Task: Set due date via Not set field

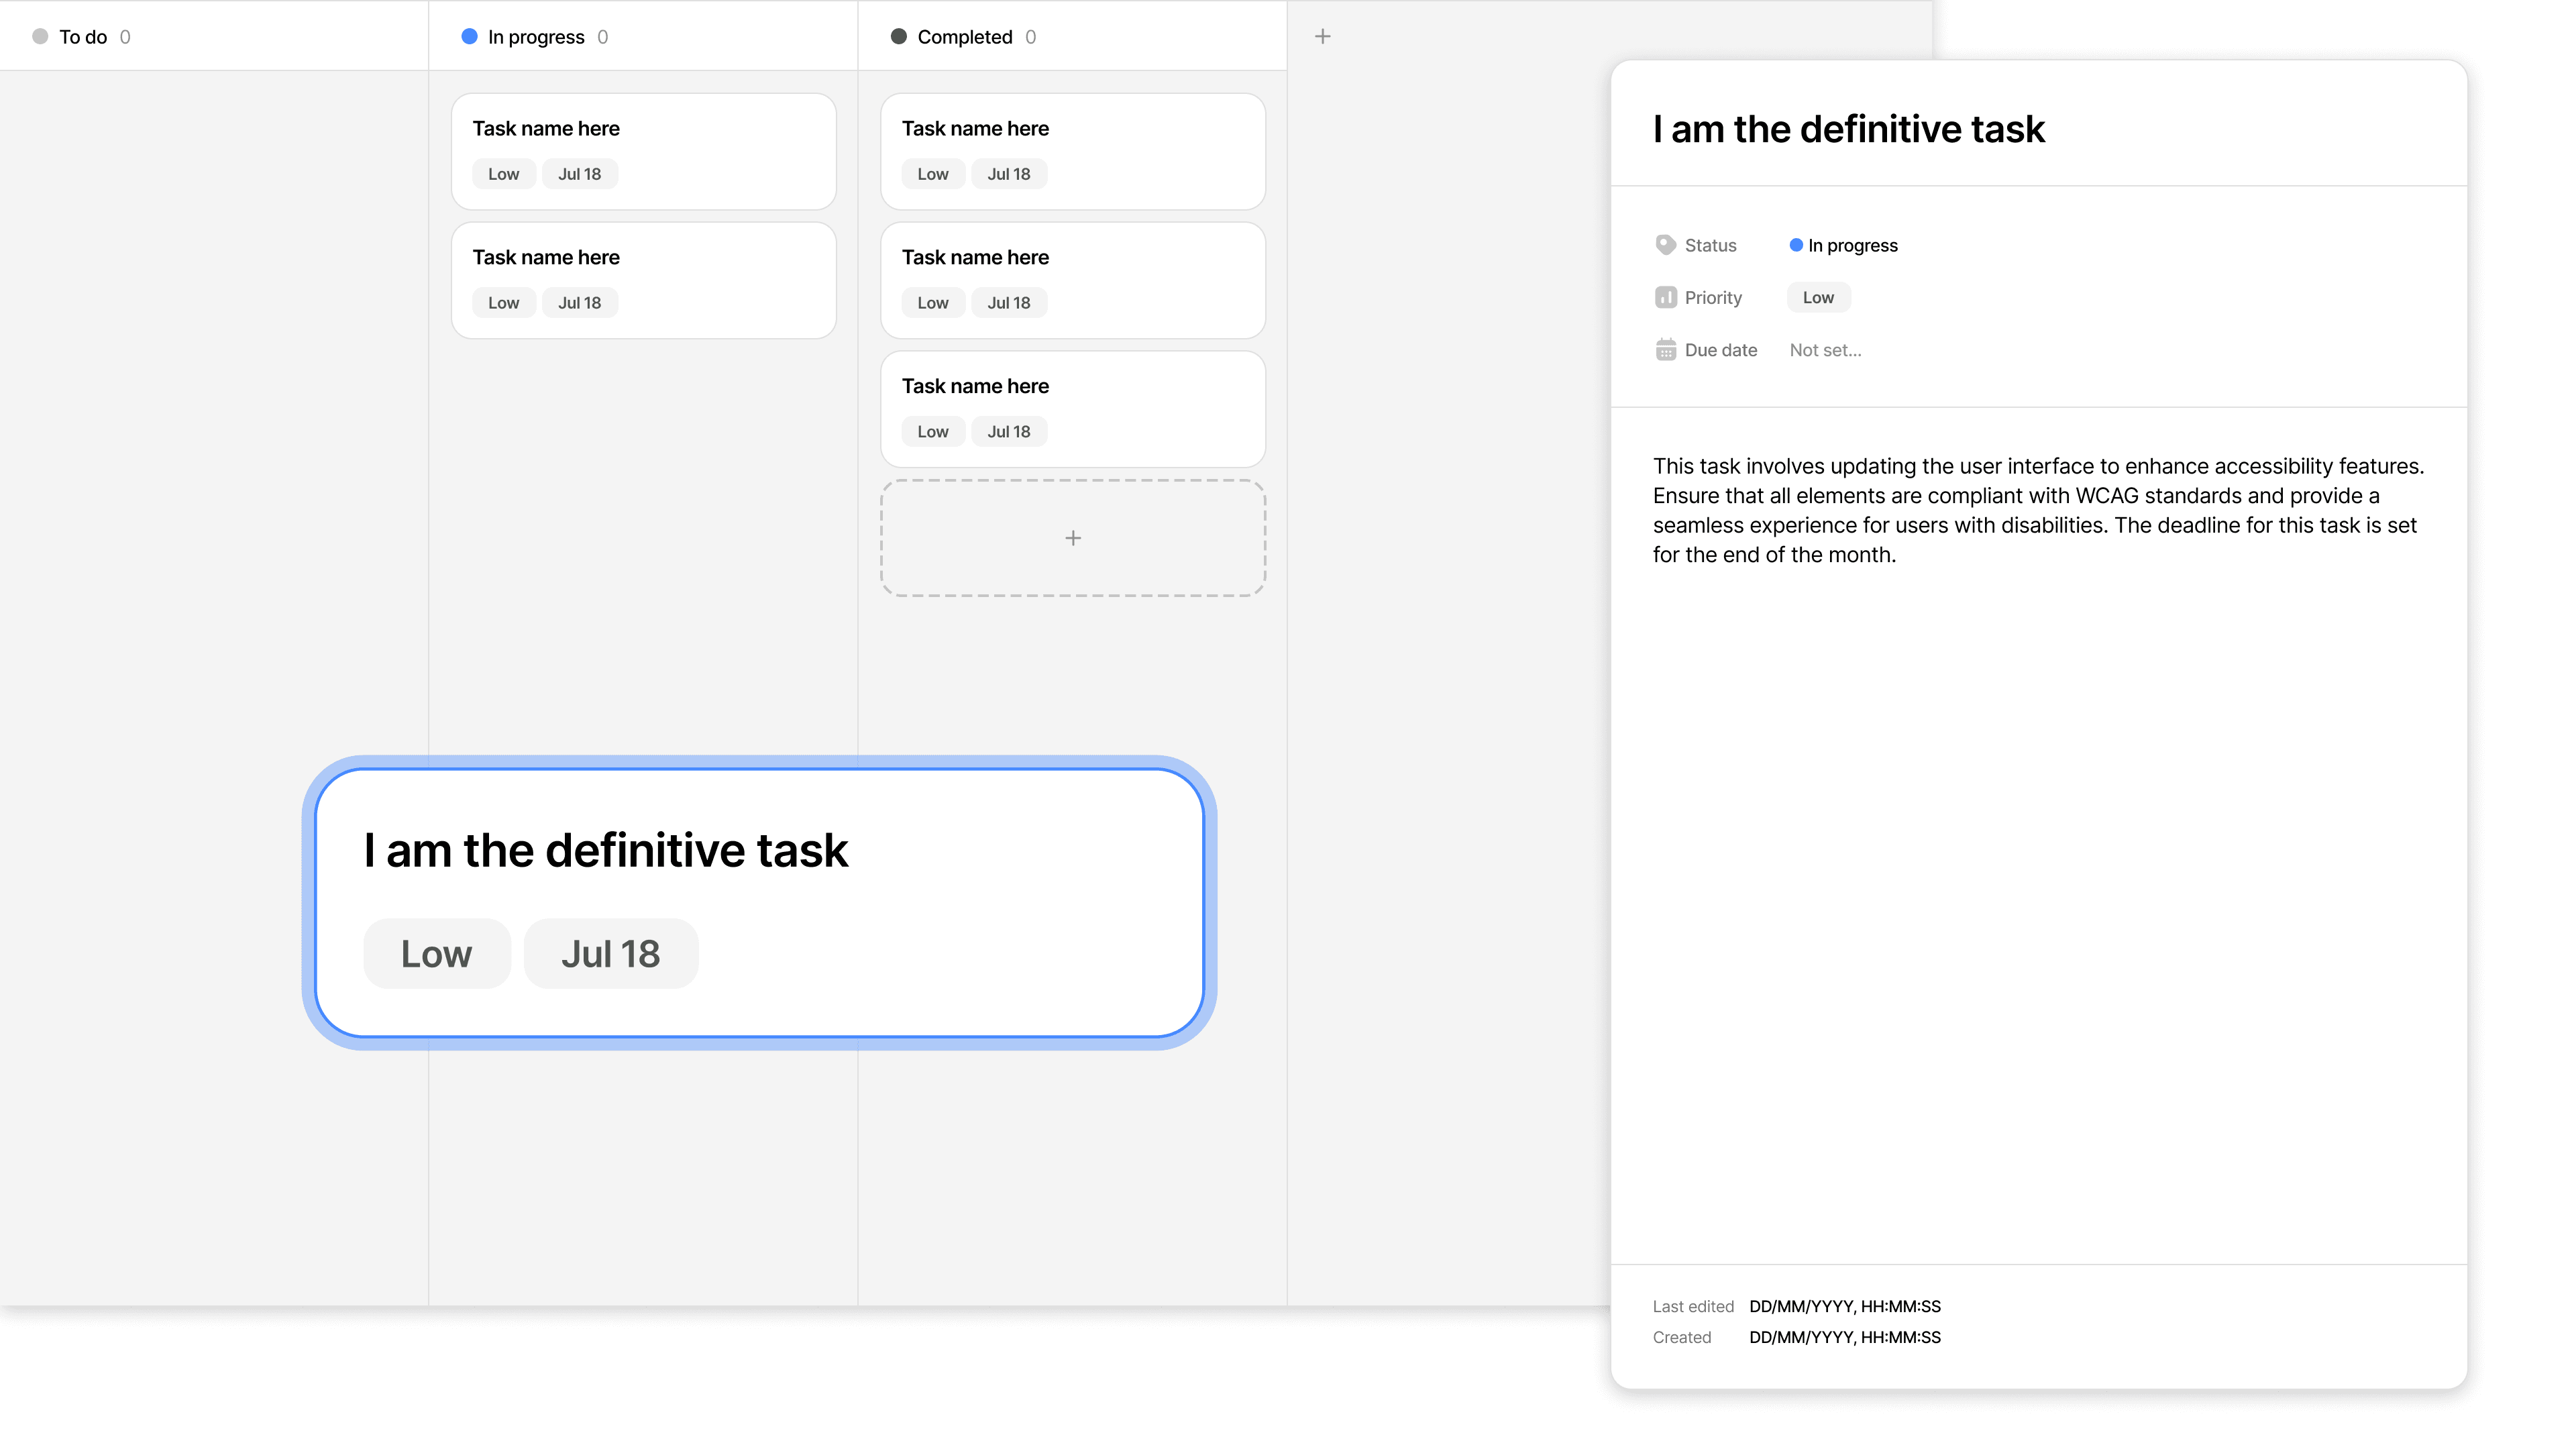Action: tap(1824, 350)
